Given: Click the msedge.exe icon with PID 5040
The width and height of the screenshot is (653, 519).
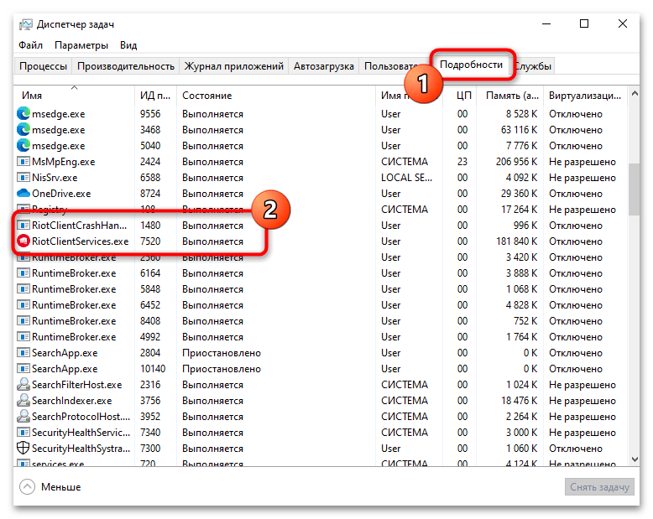Looking at the screenshot, I should tap(24, 146).
